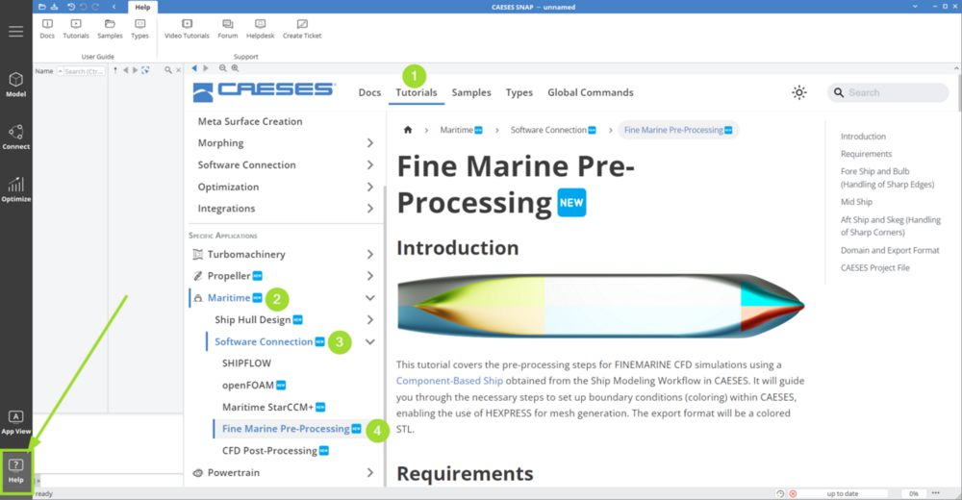This screenshot has width=962, height=500.
Task: Open the name filter dropdown in search
Action: [60, 71]
